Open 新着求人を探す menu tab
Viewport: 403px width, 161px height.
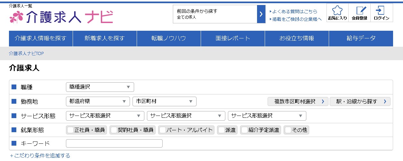(x=105, y=38)
